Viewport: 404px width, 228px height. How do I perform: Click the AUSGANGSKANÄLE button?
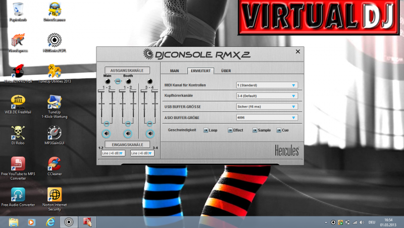pyautogui.click(x=127, y=70)
